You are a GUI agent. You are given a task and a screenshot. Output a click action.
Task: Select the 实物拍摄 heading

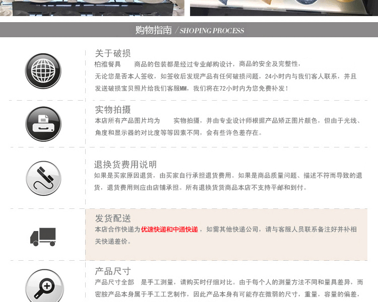113,110
